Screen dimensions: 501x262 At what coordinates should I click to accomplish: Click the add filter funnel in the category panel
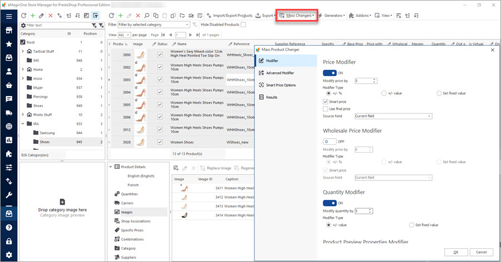[x=94, y=25]
